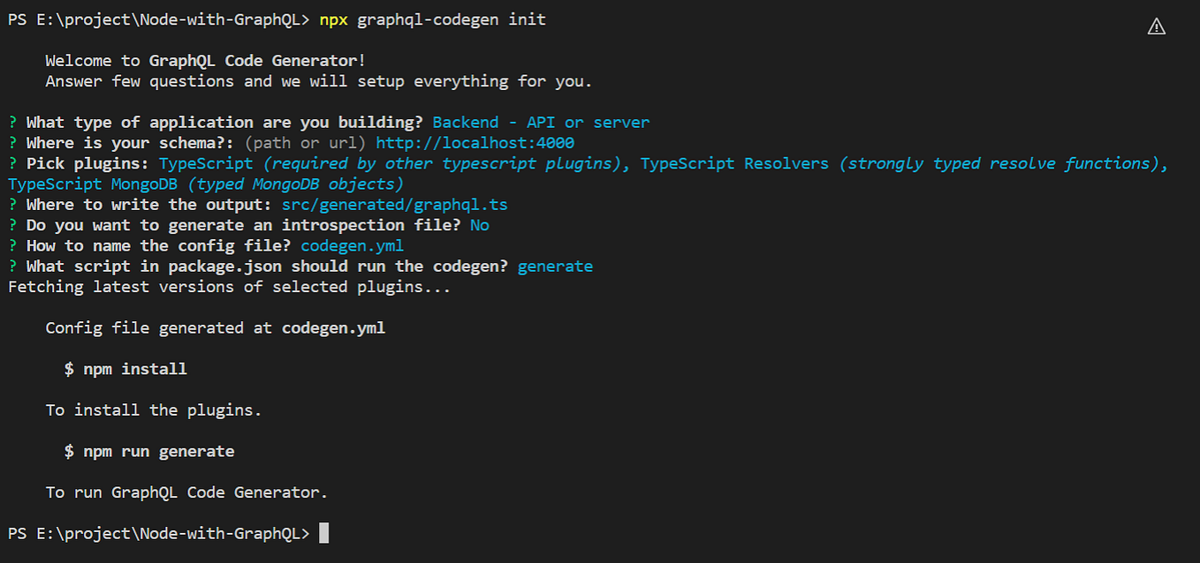Click 'Fetching latest versions of selected plugins...' line
Screen dimensions: 1200x563
pos(230,287)
